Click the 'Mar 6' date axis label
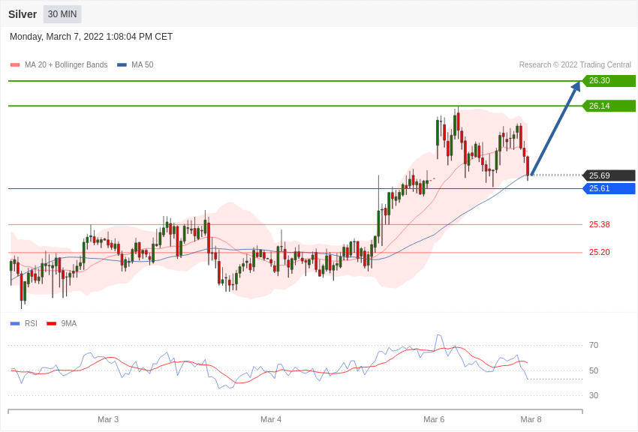 tap(434, 419)
